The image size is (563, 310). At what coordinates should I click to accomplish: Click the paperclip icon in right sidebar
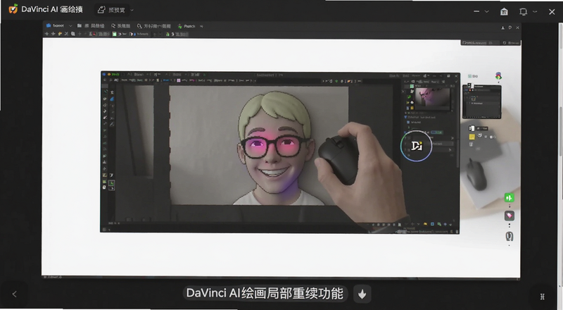point(509,236)
